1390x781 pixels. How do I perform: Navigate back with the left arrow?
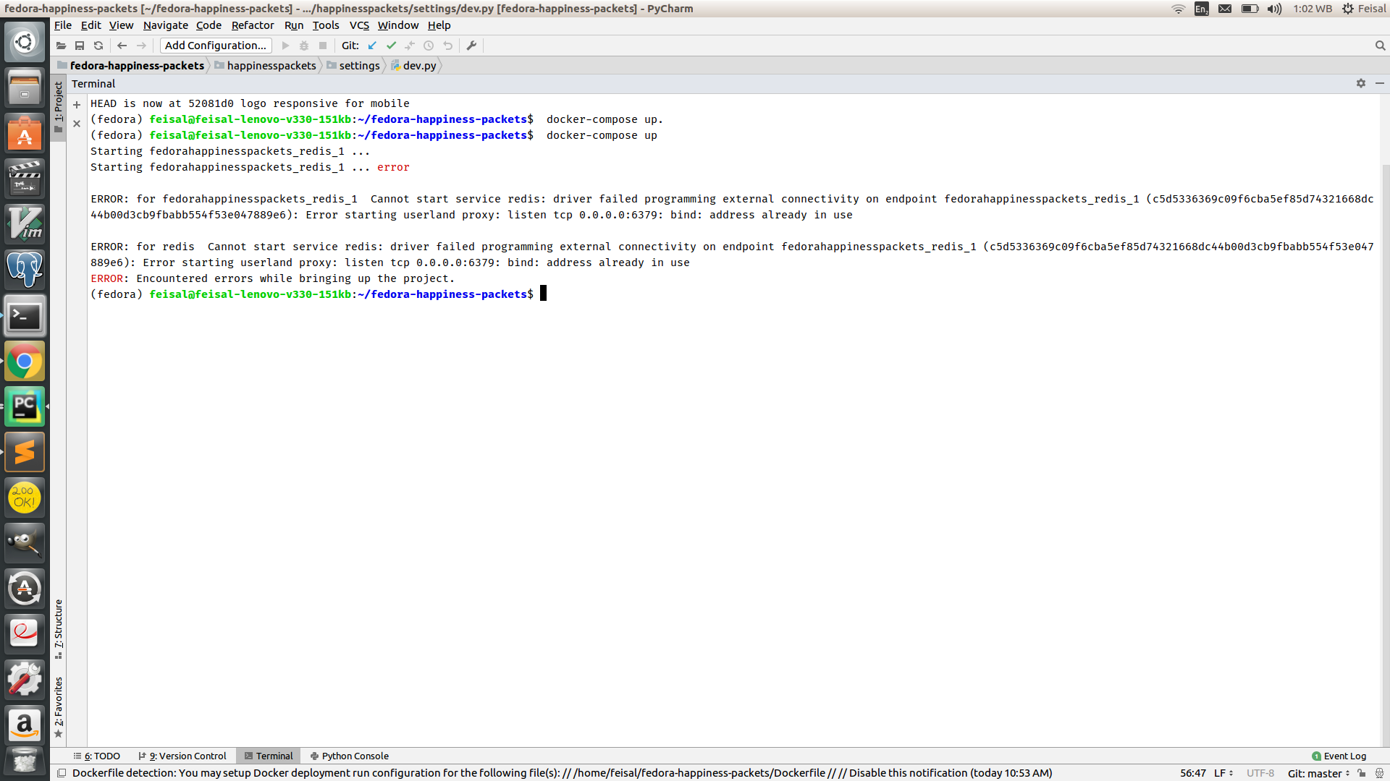122,46
